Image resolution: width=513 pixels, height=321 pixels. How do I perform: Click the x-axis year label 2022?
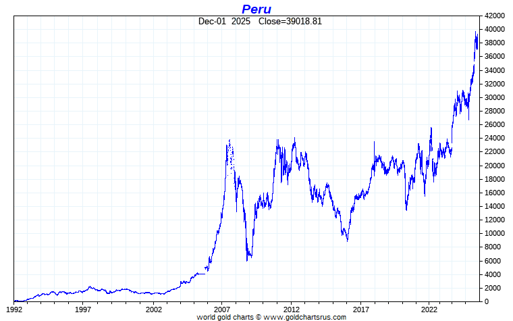[x=429, y=310]
